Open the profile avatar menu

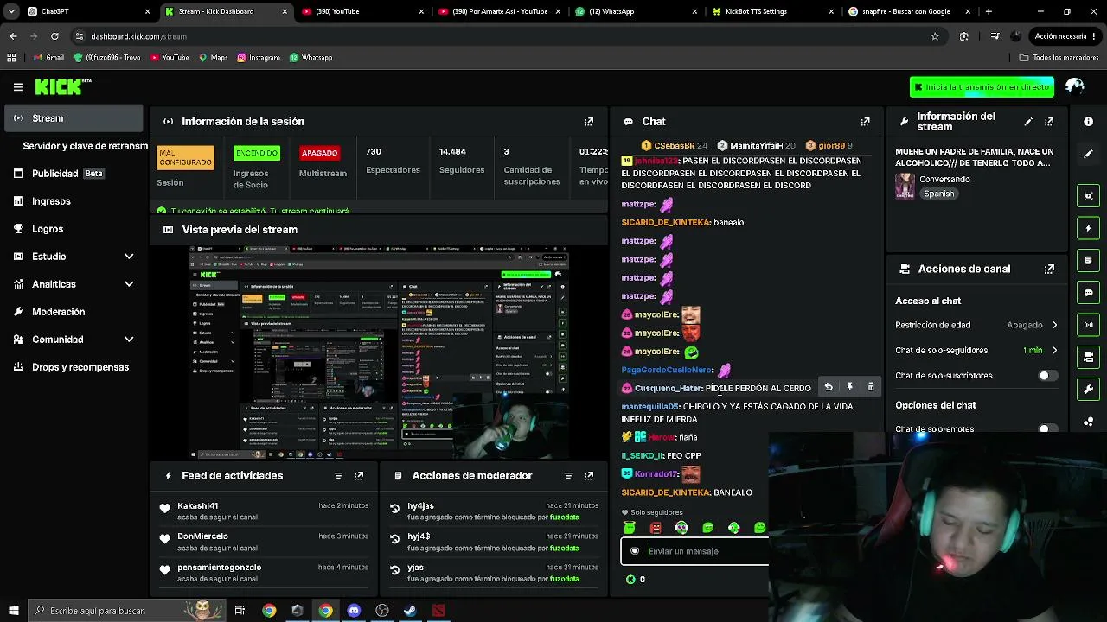pyautogui.click(x=1075, y=86)
